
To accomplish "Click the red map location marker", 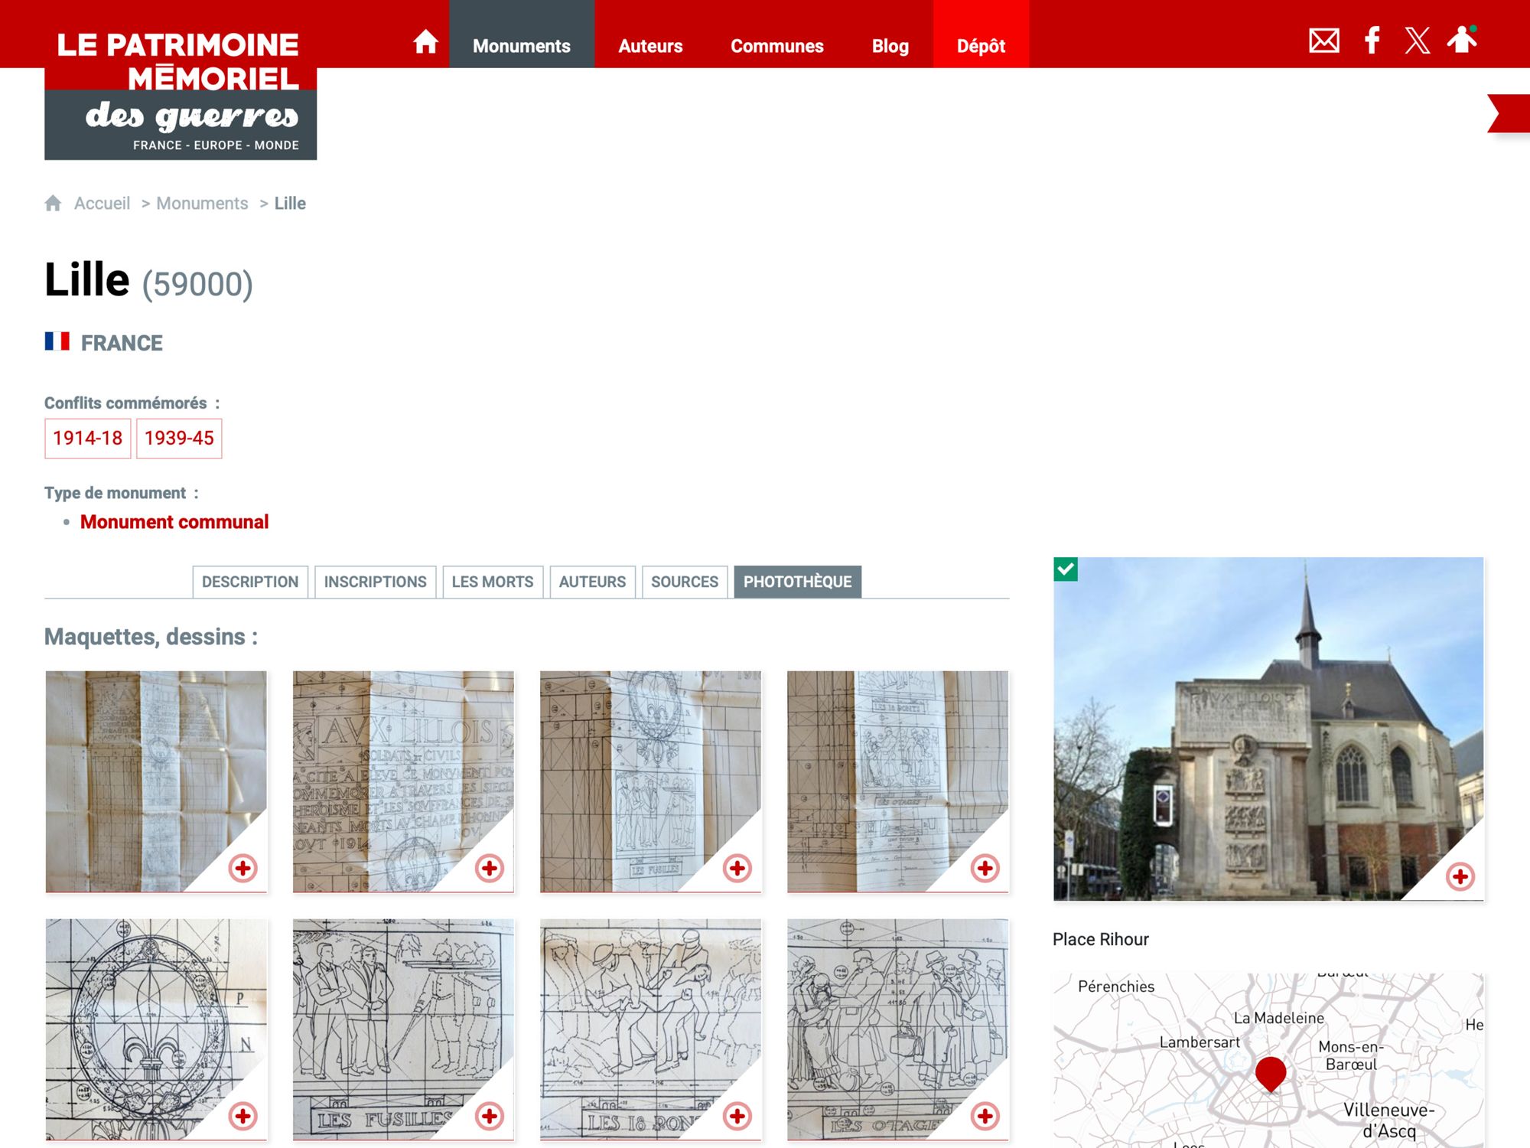I will (x=1270, y=1071).
